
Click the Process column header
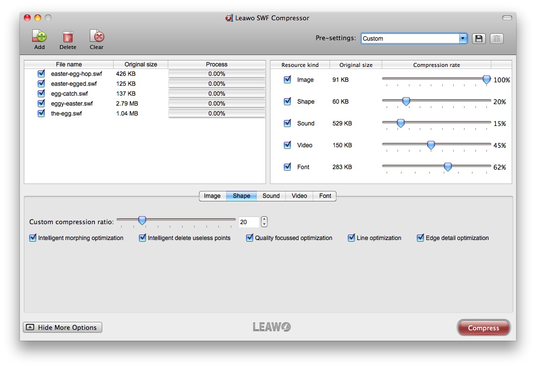[217, 64]
